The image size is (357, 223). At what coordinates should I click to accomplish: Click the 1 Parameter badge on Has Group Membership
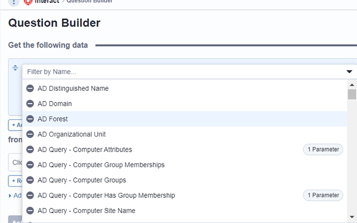pos(323,195)
